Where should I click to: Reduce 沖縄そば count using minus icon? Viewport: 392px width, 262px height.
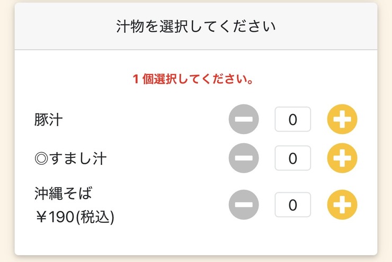[244, 204]
